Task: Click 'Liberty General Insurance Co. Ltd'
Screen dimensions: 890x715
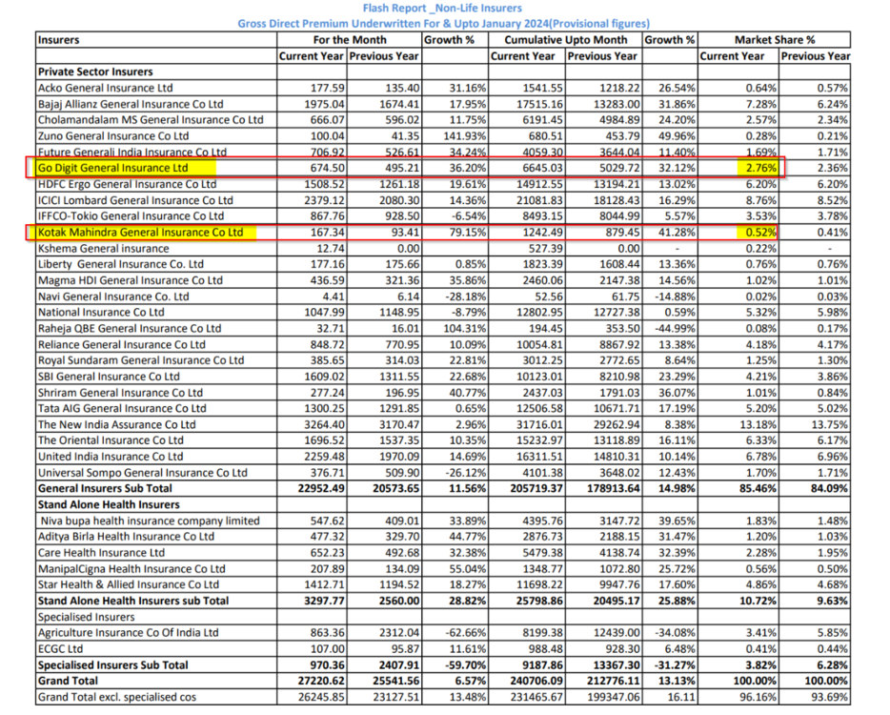Action: coord(120,265)
